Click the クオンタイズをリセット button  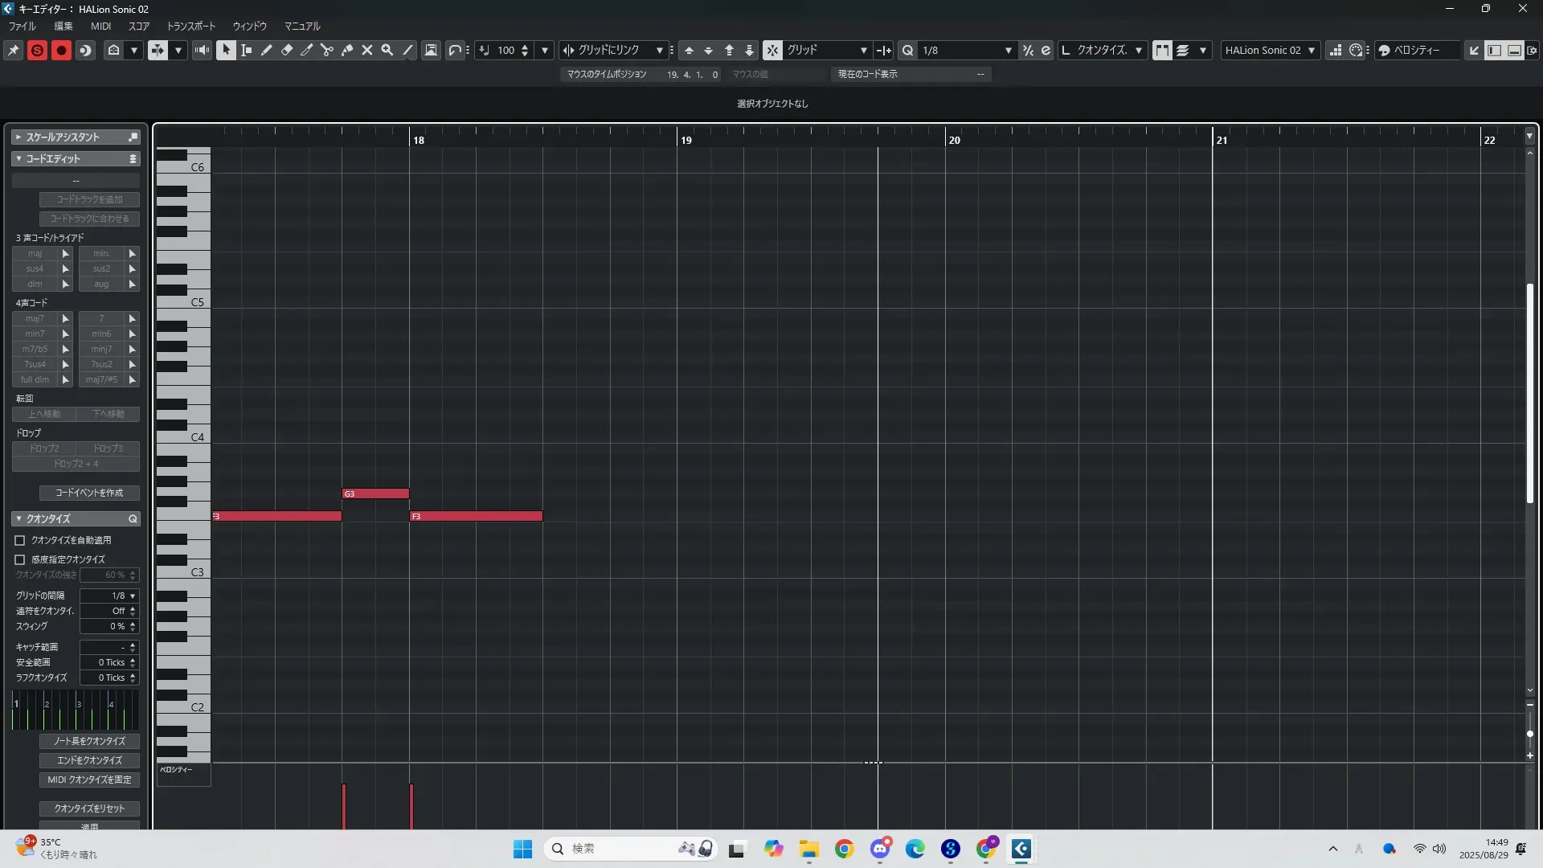click(x=89, y=809)
